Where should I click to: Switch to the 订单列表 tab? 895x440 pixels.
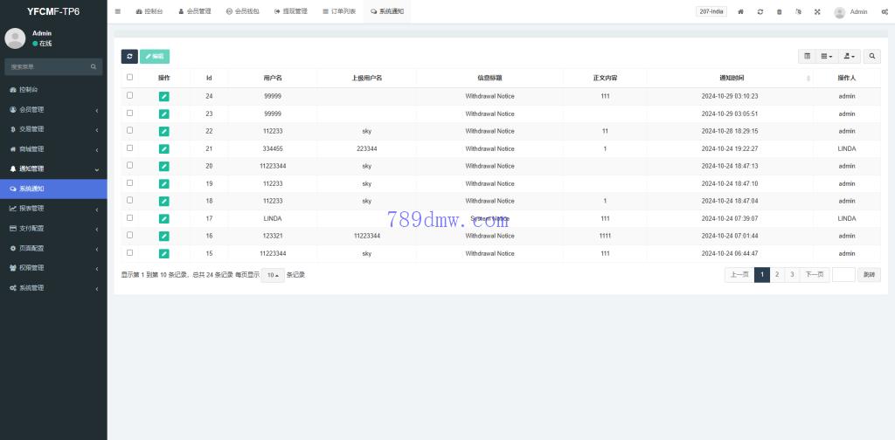[x=339, y=12]
